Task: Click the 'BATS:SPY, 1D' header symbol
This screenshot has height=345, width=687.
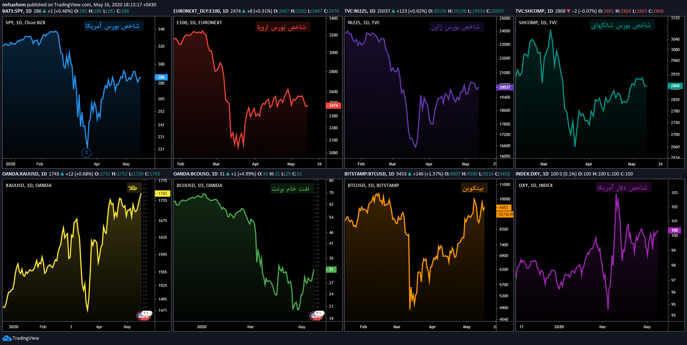Action: coord(17,11)
